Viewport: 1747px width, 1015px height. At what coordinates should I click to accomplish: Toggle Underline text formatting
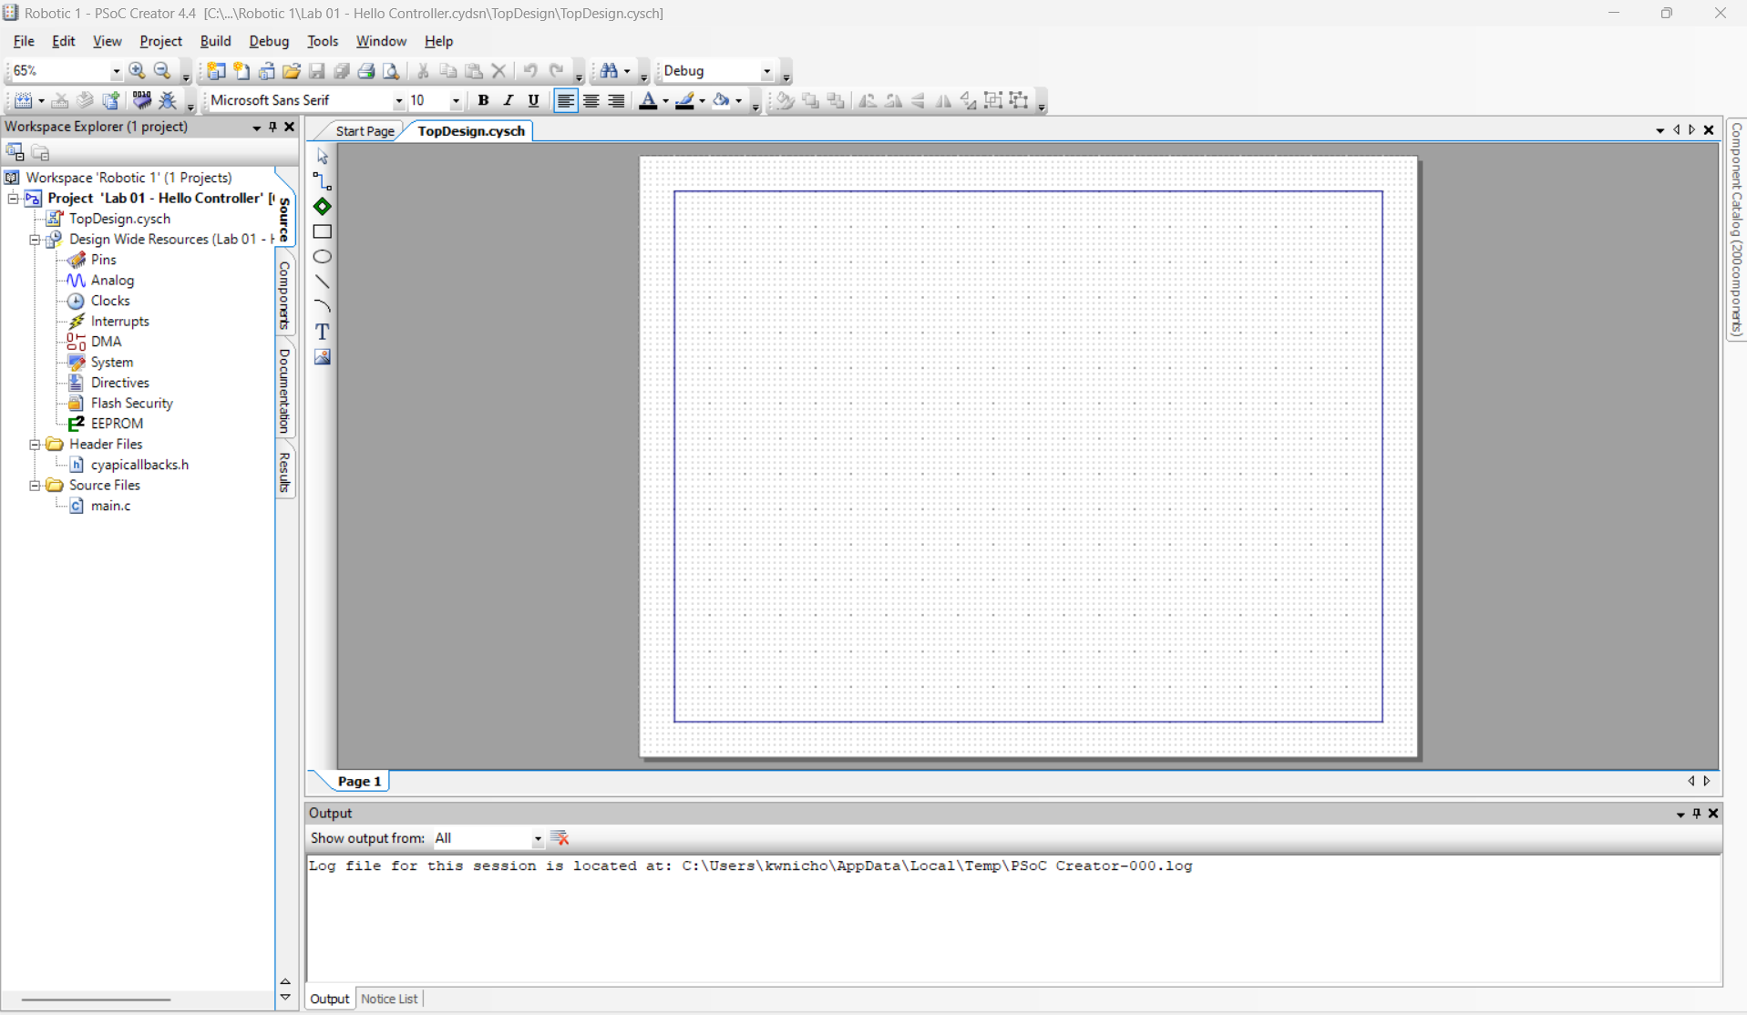[534, 101]
